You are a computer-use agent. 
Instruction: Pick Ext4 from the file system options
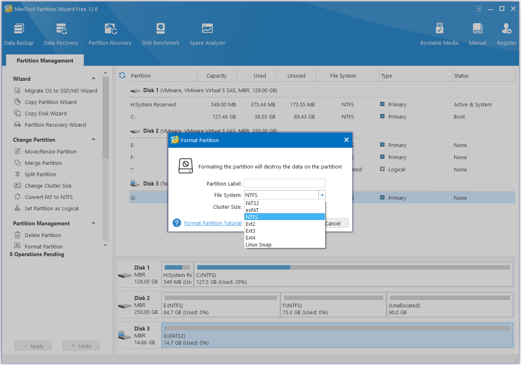coord(251,238)
